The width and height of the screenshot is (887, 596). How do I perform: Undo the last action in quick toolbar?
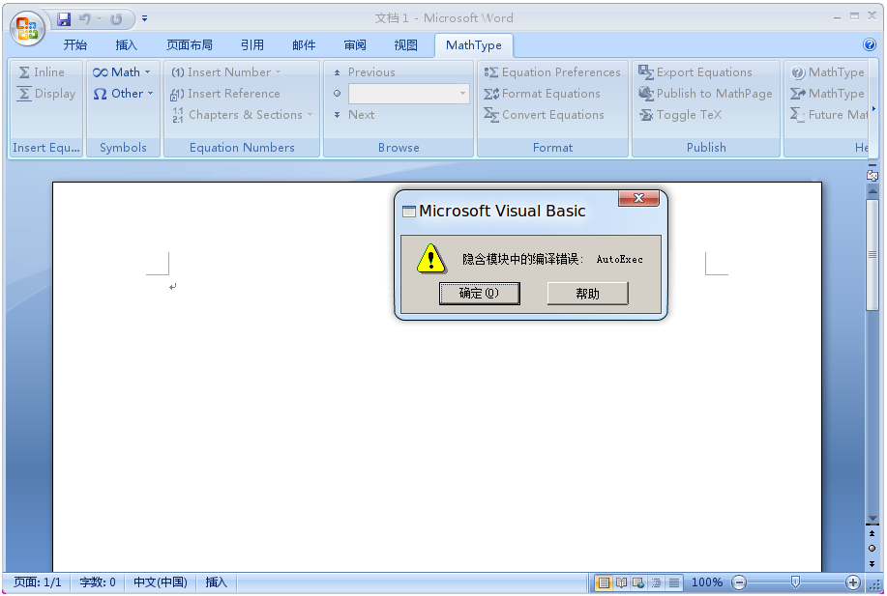pyautogui.click(x=85, y=19)
